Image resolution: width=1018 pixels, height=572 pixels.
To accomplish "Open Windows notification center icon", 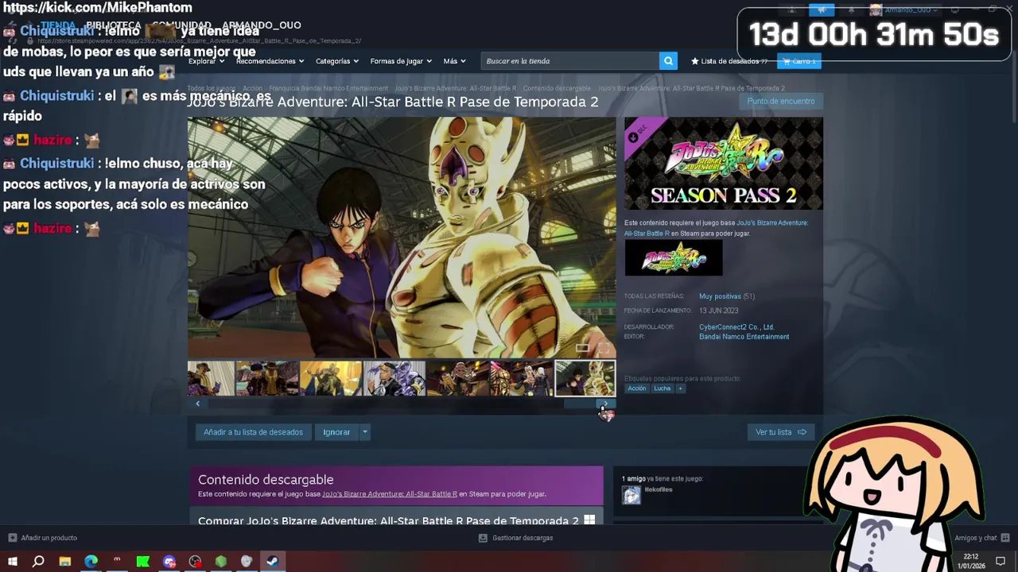I will pyautogui.click(x=1001, y=562).
